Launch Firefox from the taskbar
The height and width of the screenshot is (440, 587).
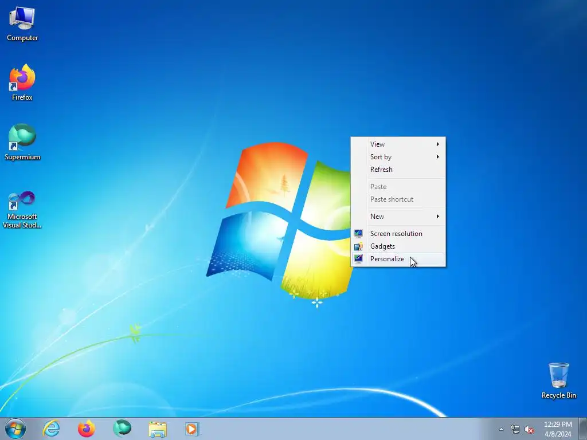[x=87, y=429]
